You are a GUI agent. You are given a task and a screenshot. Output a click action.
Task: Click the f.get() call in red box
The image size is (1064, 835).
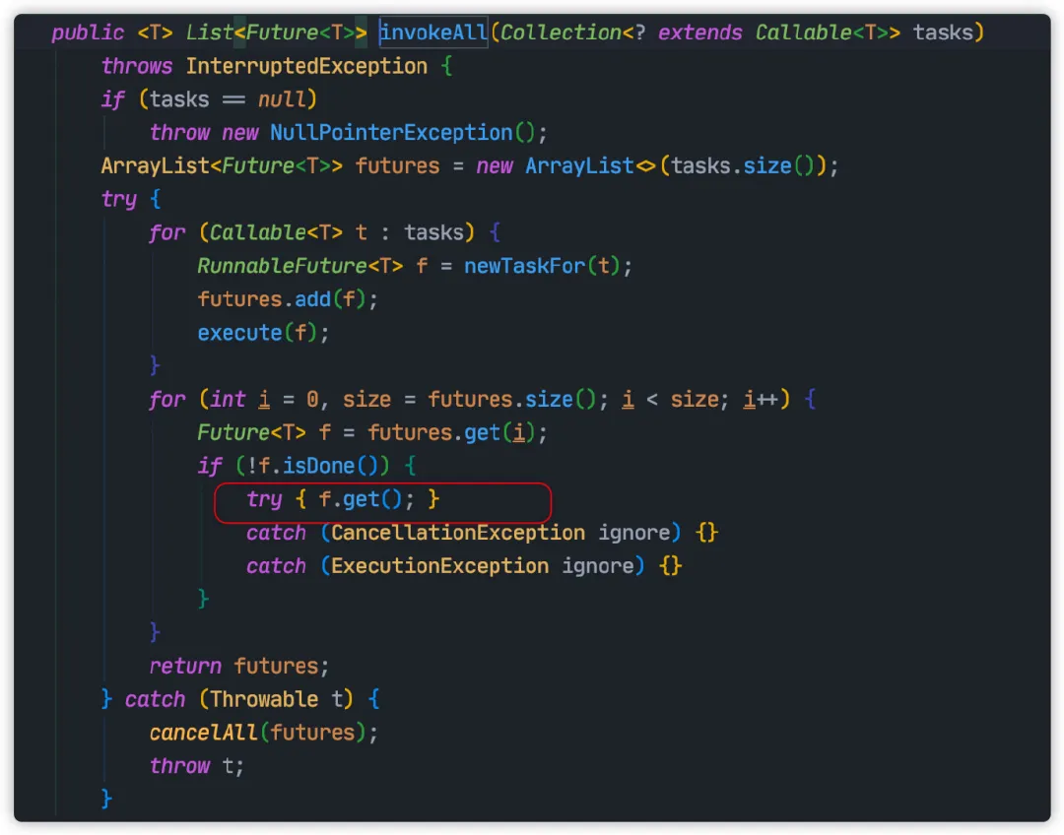(x=366, y=500)
